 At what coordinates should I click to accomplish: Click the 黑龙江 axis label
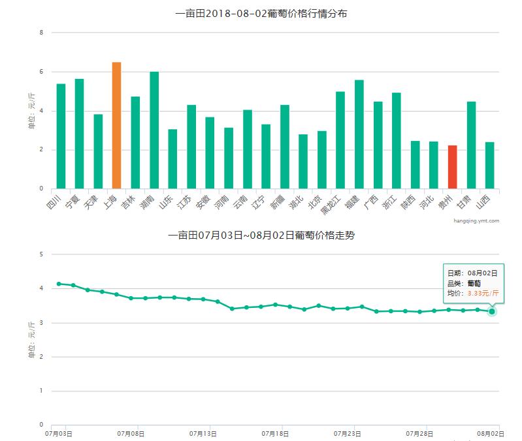coord(331,205)
